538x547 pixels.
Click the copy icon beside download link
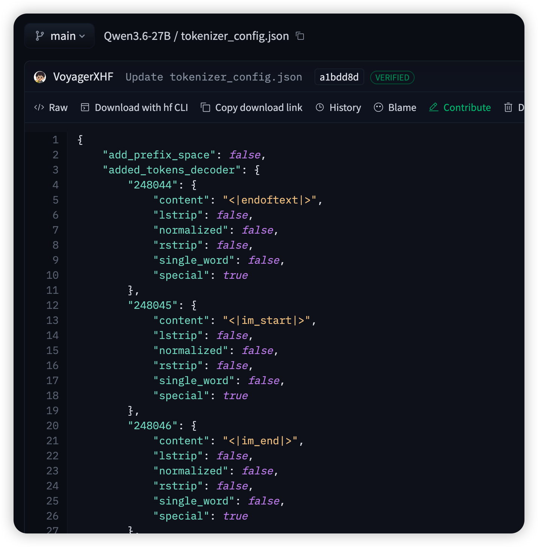pos(205,108)
